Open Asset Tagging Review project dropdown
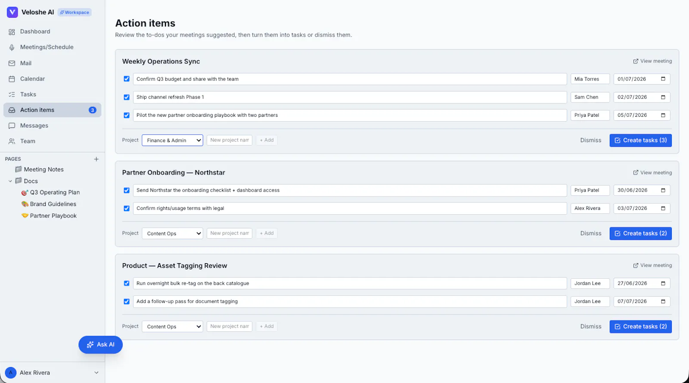 coord(172,327)
